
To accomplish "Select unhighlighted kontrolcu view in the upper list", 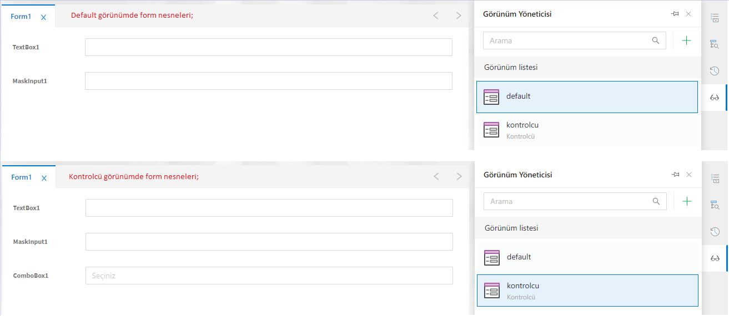I will point(586,130).
